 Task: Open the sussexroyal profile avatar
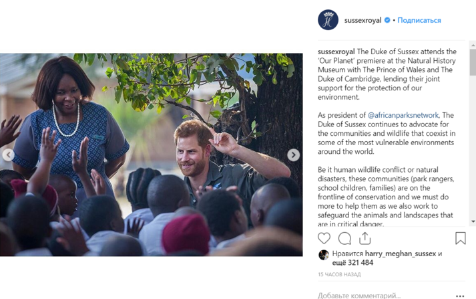coord(328,20)
